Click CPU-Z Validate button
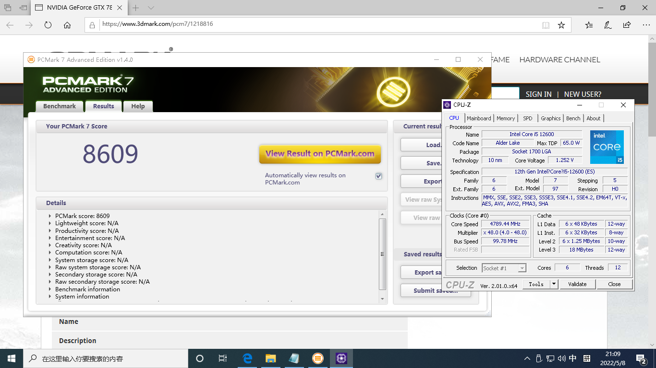Viewport: 656px width, 368px height. click(x=577, y=284)
